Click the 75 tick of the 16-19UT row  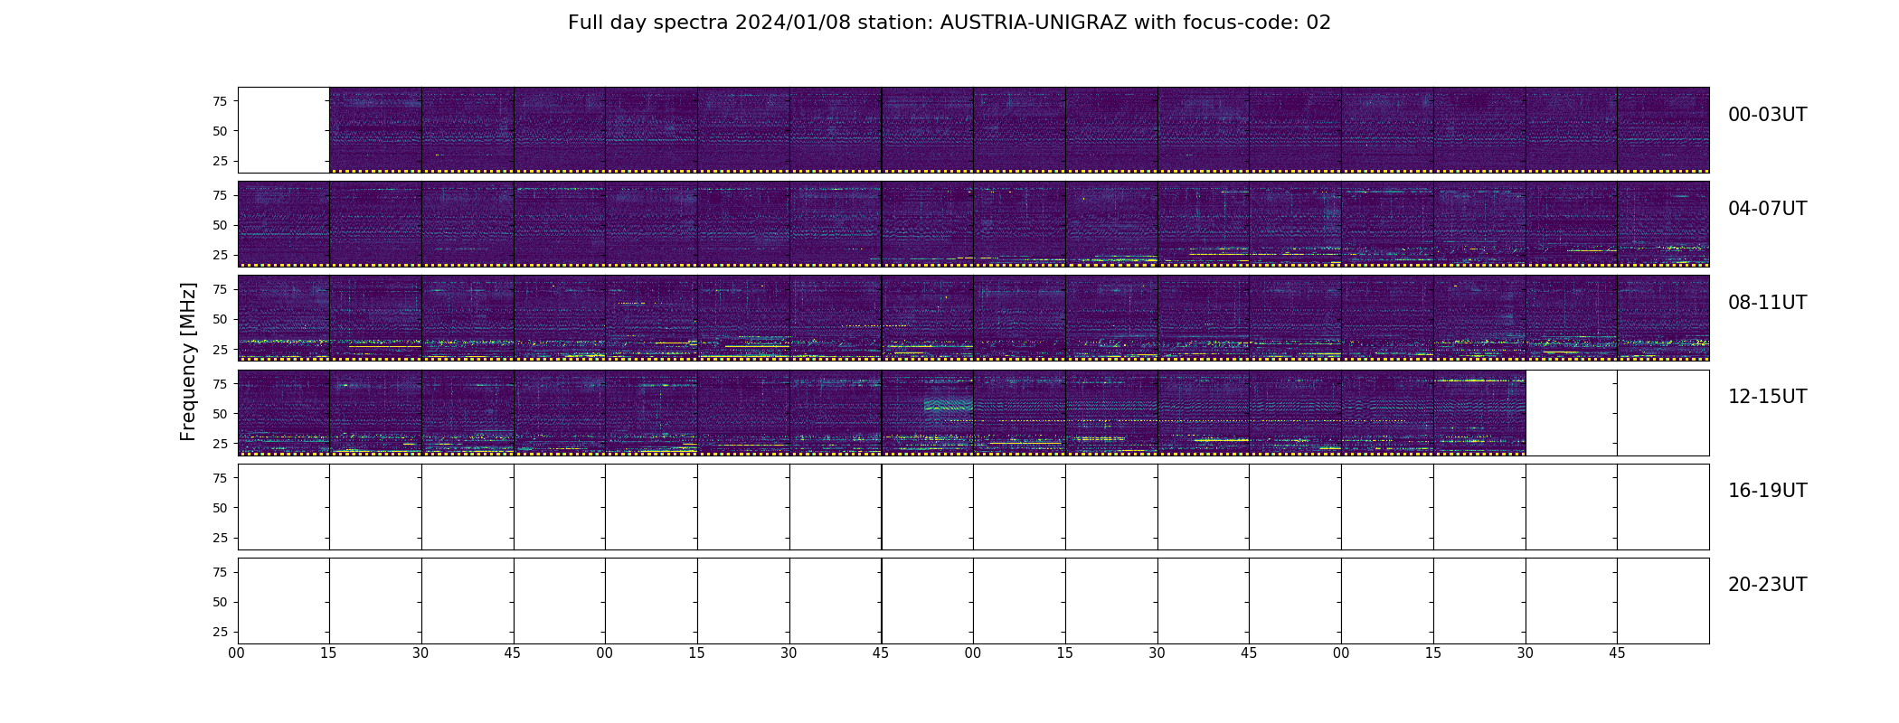(220, 478)
